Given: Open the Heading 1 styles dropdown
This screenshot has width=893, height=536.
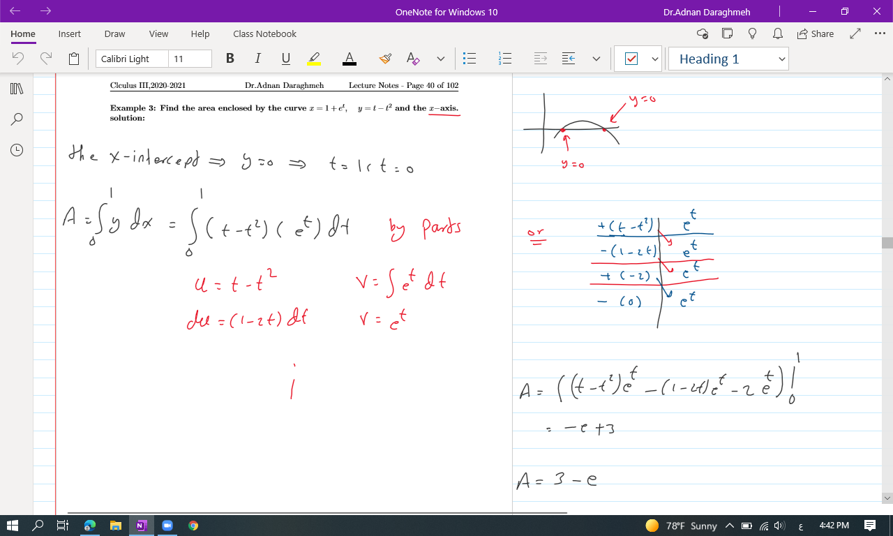Looking at the screenshot, I should point(728,59).
